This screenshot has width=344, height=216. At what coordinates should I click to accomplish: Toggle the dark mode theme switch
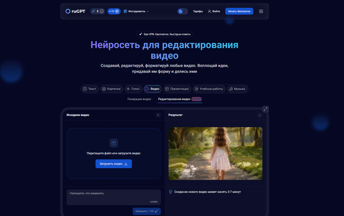(182, 11)
